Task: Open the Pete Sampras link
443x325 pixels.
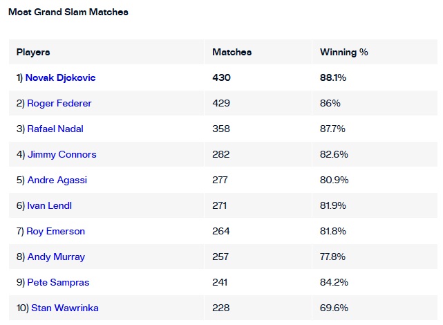Action: click(x=59, y=282)
